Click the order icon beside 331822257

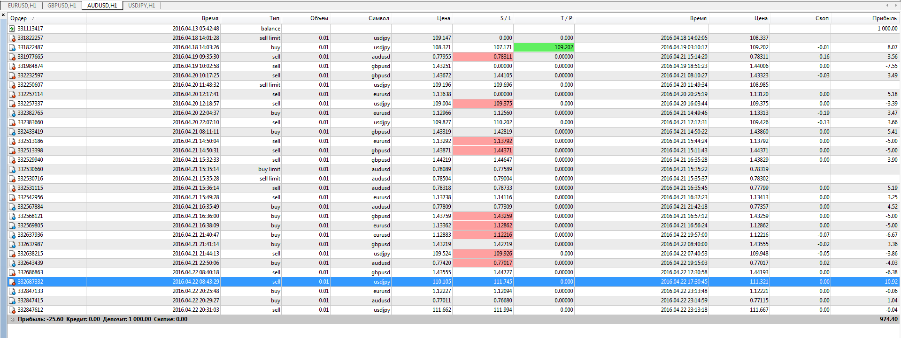[x=12, y=38]
